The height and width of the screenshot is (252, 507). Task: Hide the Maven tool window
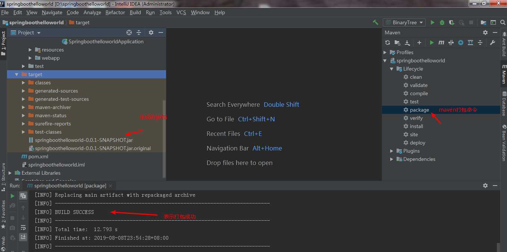(495, 32)
